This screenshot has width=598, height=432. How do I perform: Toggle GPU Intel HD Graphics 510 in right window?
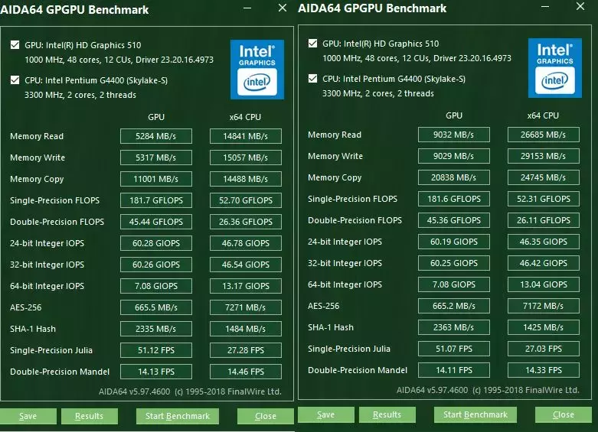[312, 44]
